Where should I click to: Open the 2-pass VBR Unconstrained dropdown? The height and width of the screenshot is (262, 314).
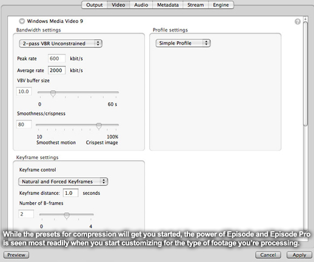[x=61, y=44]
